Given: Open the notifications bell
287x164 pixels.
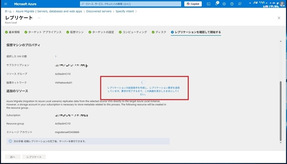Looking at the screenshot, I should tap(216, 4).
